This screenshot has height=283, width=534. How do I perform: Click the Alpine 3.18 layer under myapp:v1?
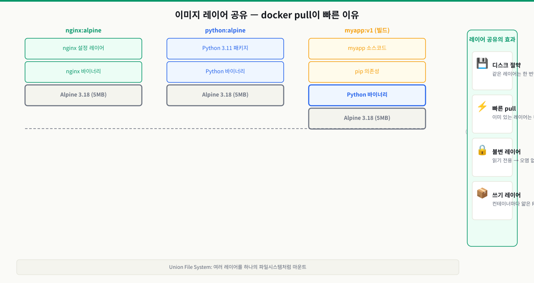tap(367, 119)
